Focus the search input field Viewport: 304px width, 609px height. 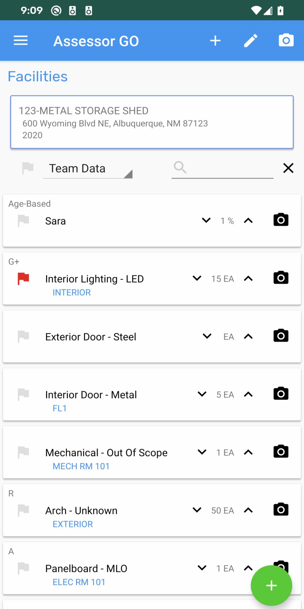223,168
